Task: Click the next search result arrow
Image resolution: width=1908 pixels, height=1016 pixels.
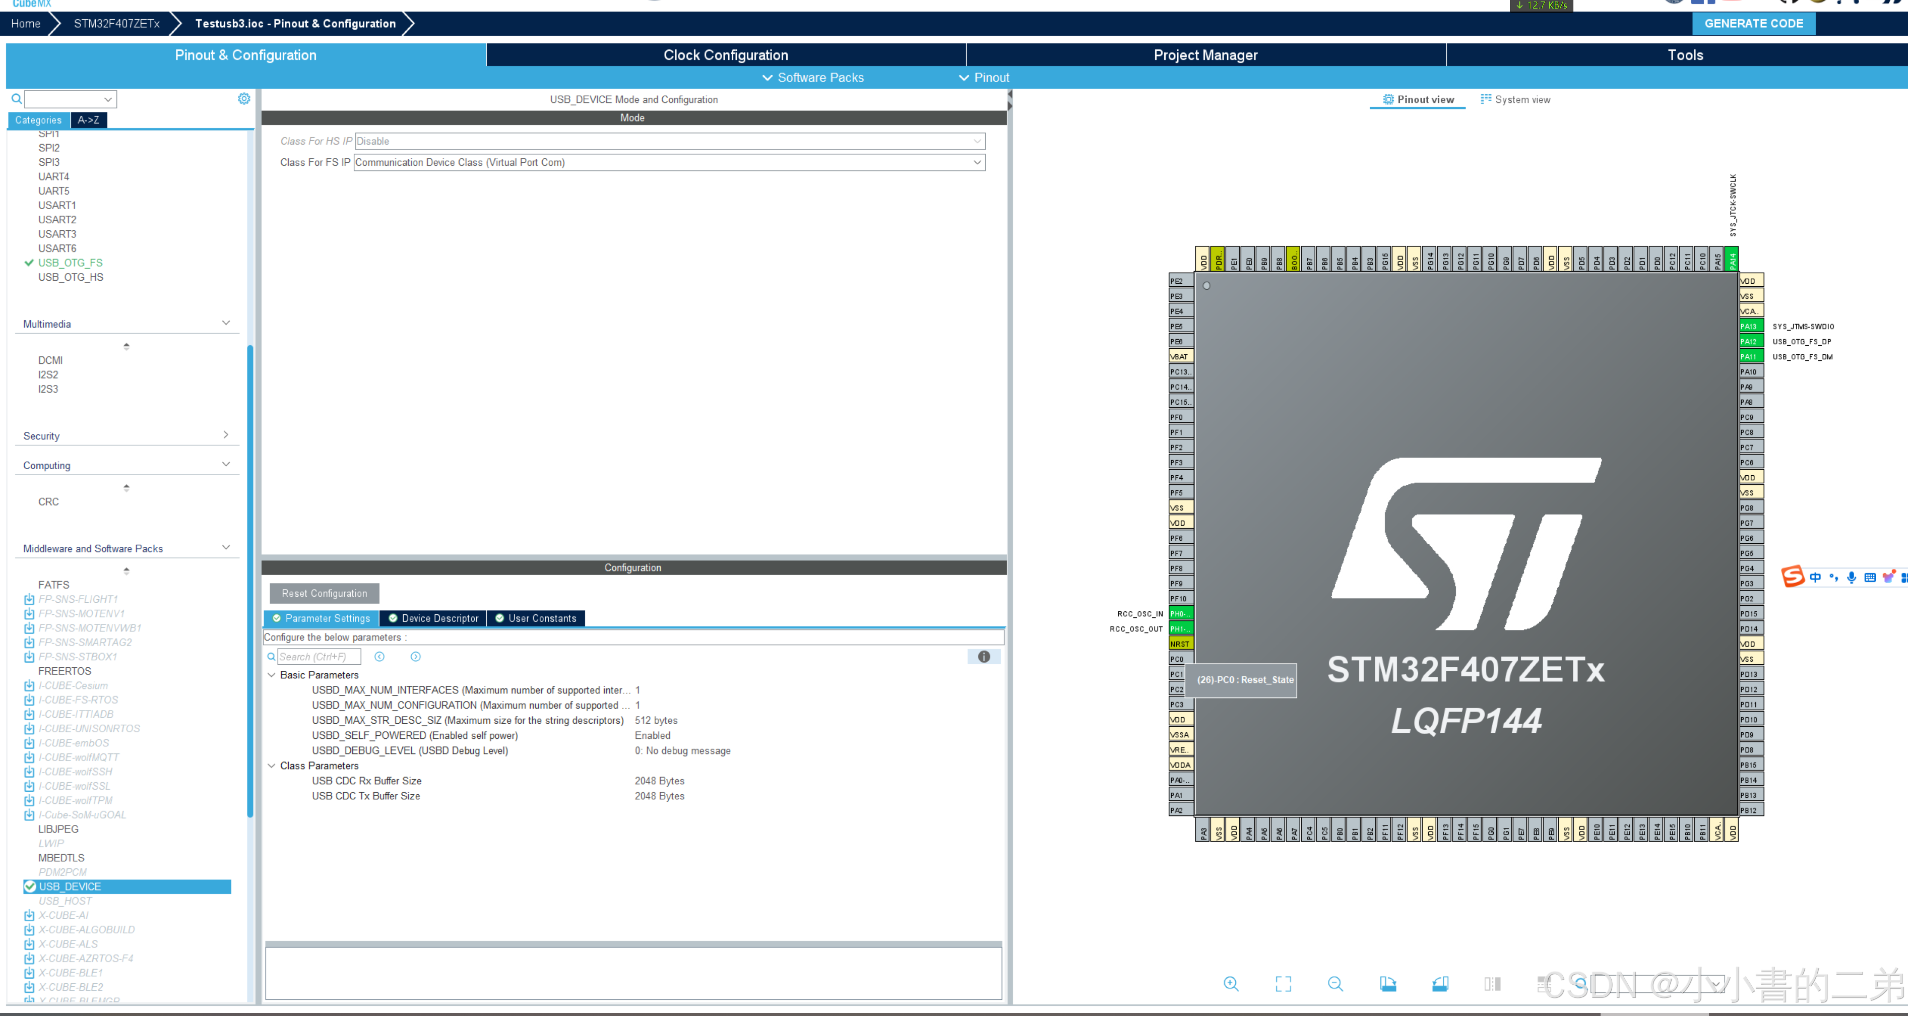Action: pos(416,657)
